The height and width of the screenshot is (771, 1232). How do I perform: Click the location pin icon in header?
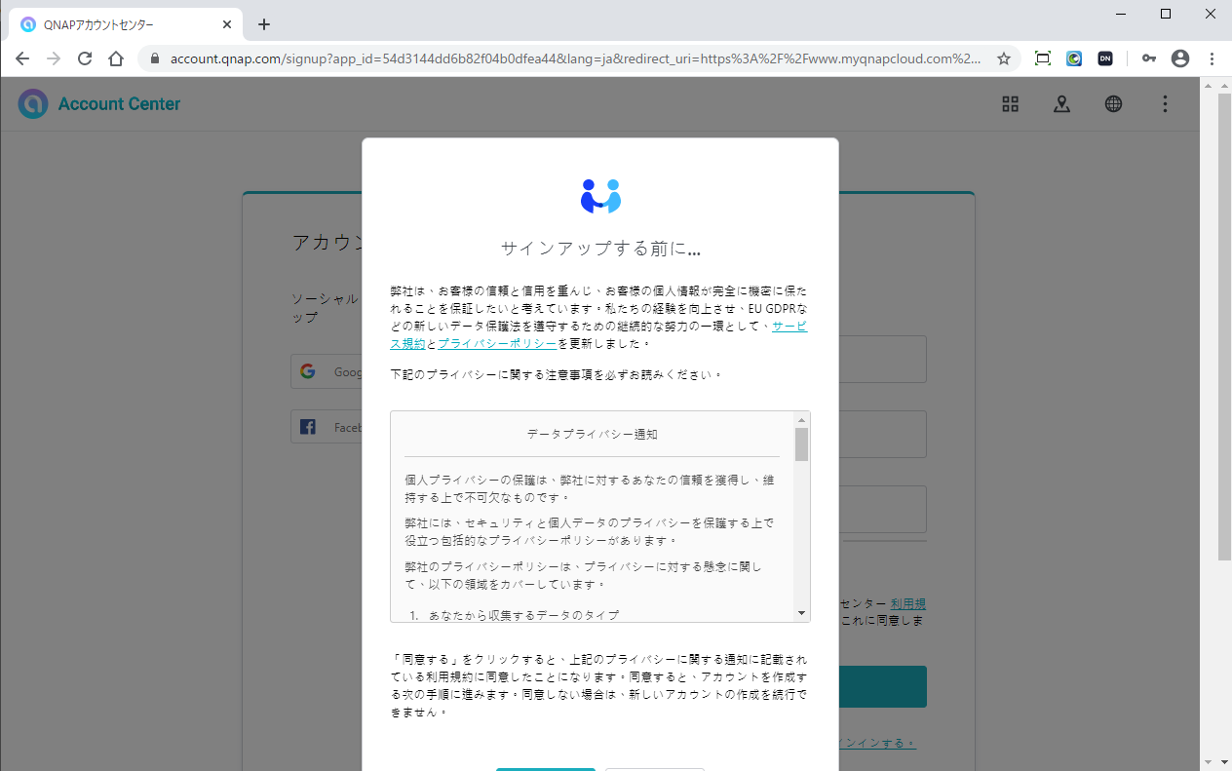point(1061,104)
